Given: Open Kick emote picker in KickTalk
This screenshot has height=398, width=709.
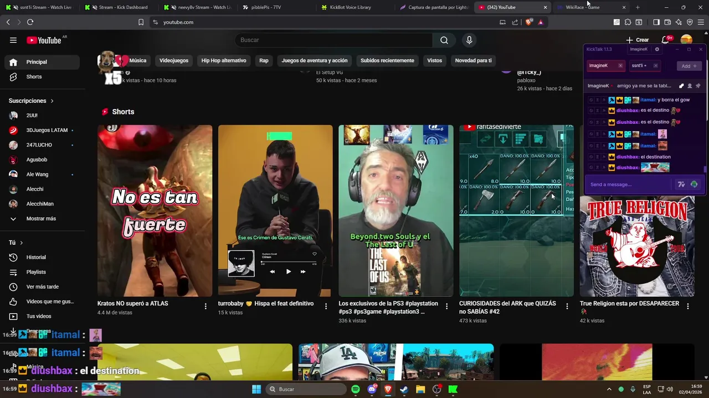Looking at the screenshot, I should [694, 185].
